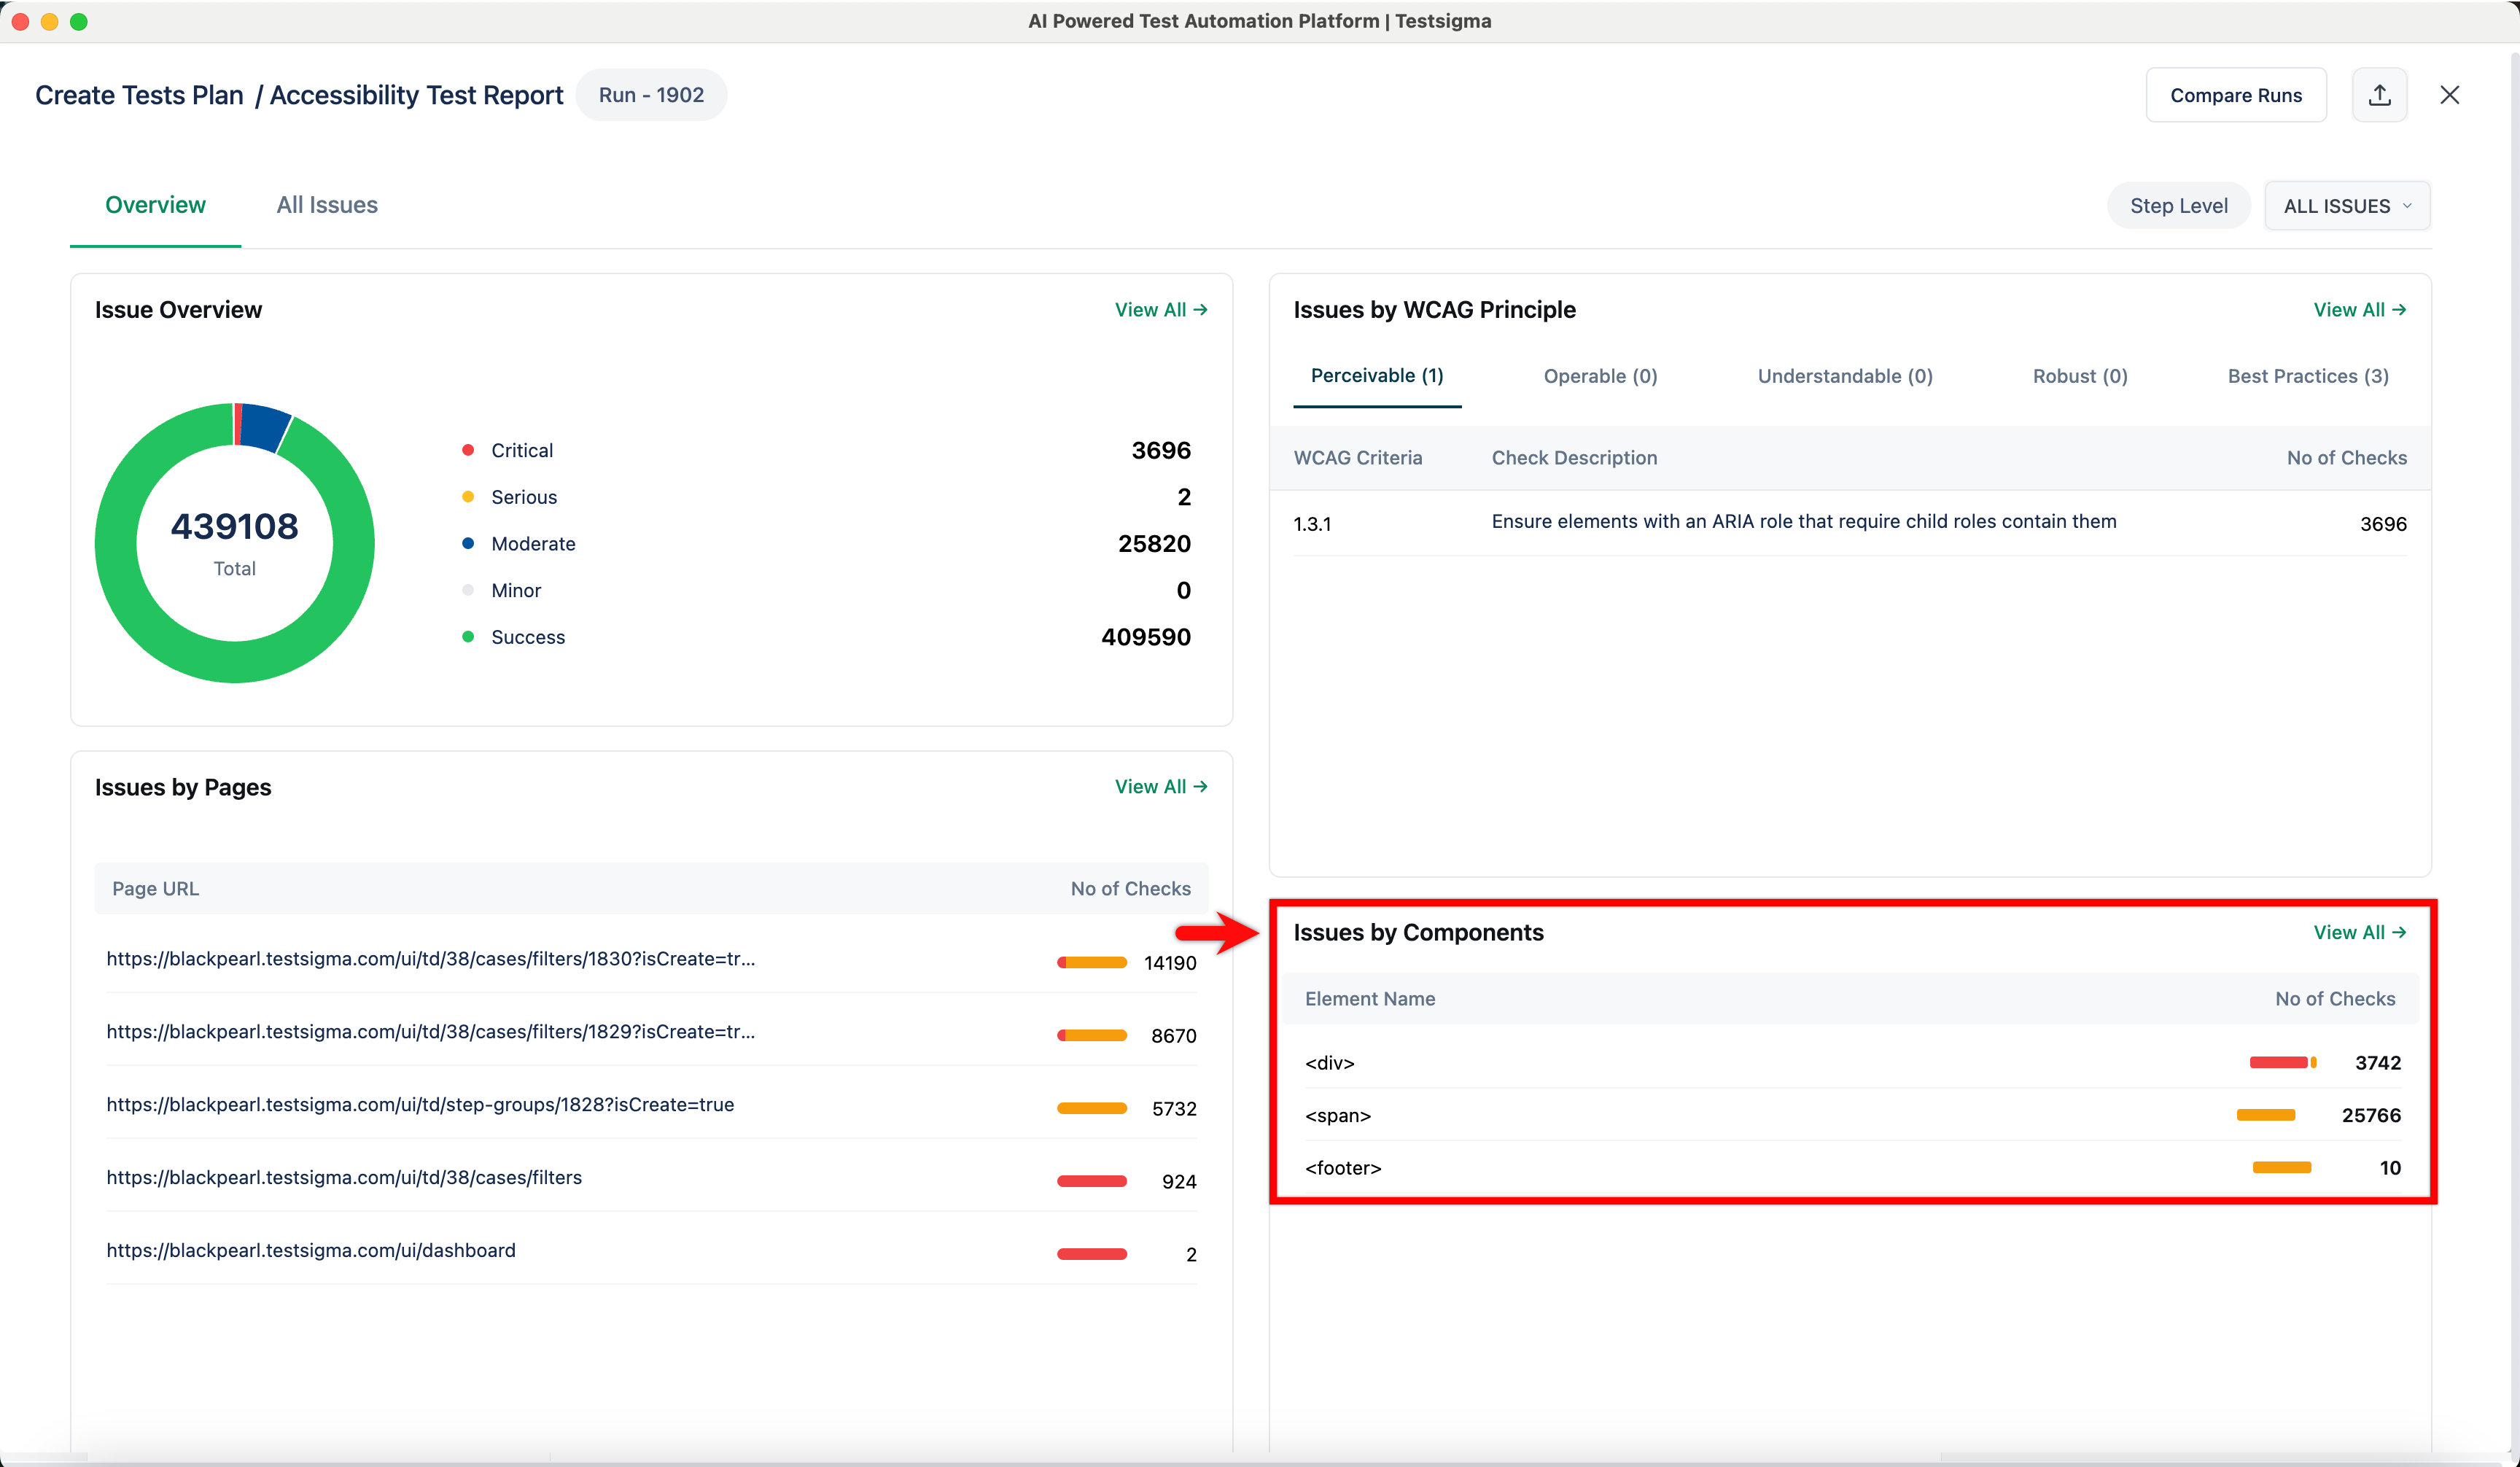This screenshot has height=1467, width=2520.
Task: Close the report with the X icon
Action: pos(2449,95)
